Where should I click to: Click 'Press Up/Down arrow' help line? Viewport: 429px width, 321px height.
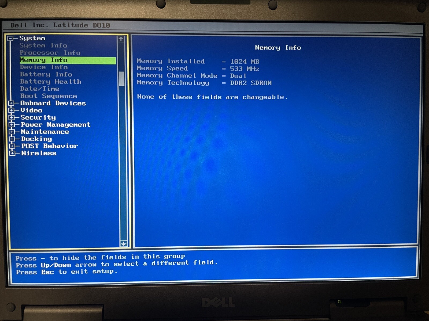click(x=117, y=264)
